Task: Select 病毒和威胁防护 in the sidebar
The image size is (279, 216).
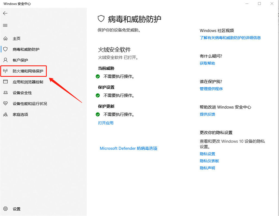Action: (26, 49)
